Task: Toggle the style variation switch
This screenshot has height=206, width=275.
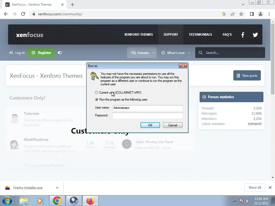Action: click(x=60, y=53)
